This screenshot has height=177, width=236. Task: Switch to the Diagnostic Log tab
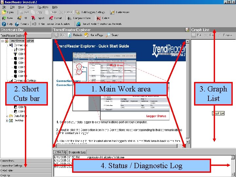point(77,152)
